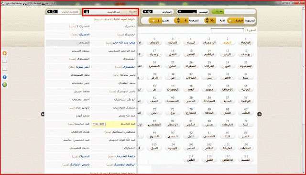Select reciter عبد الله بصفر
This screenshot has width=306, height=175.
pos(114,115)
